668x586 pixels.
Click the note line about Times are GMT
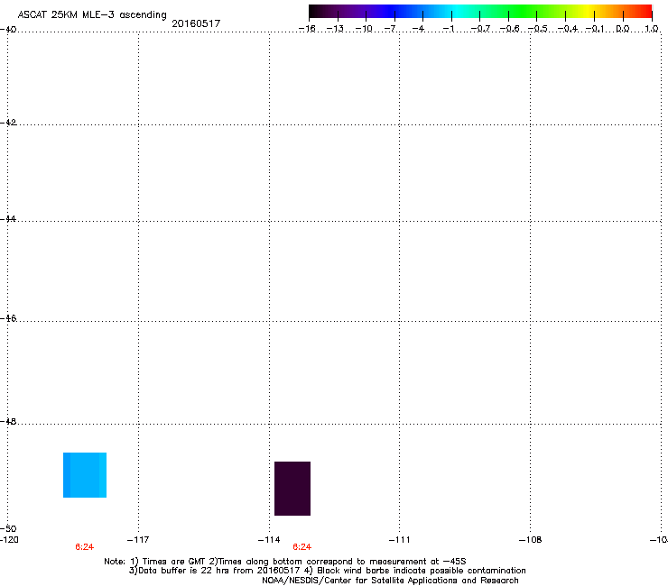[x=285, y=562]
